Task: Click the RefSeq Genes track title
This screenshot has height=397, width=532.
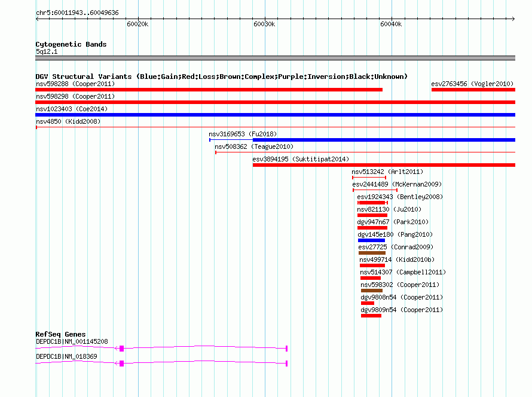Action: coord(60,334)
